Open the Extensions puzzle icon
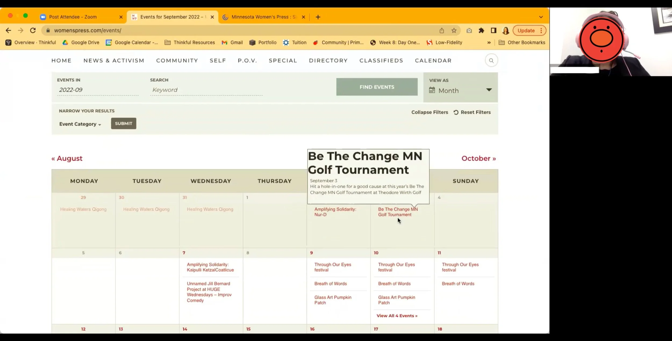This screenshot has width=672, height=341. coord(481,31)
